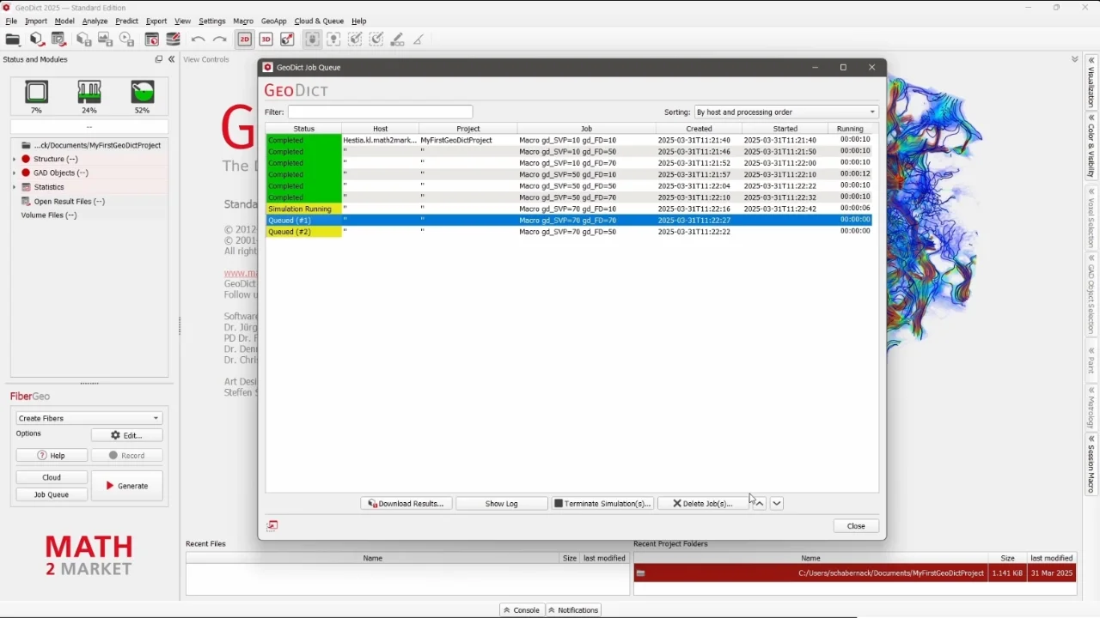Open the Import menu

(x=36, y=21)
